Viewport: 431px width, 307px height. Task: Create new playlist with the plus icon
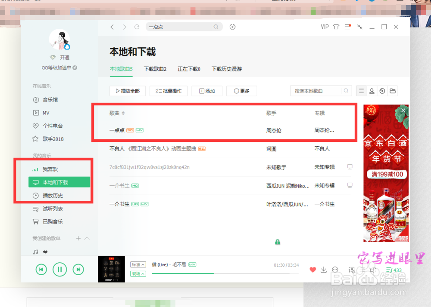[x=78, y=239]
